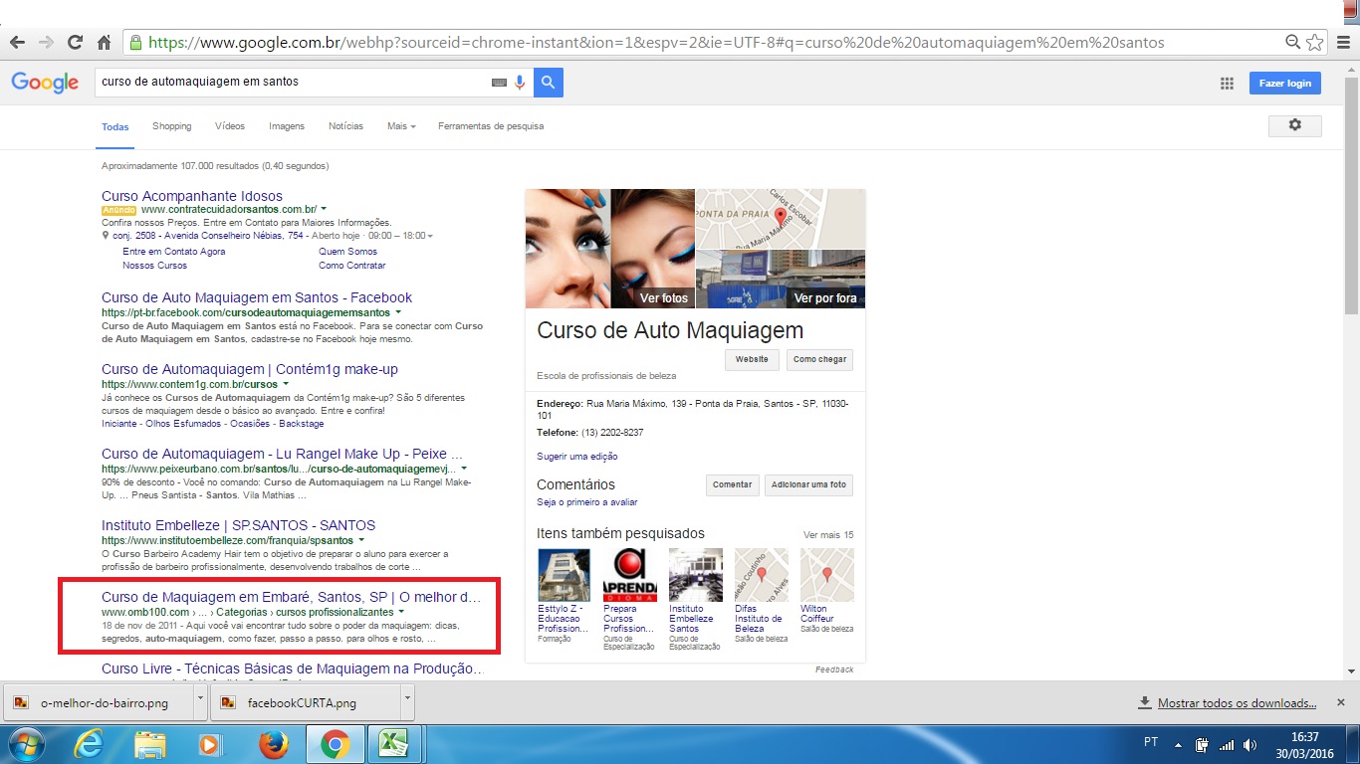Click download arrow icon beside Mostrar todos
This screenshot has width=1360, height=764.
point(1145,703)
